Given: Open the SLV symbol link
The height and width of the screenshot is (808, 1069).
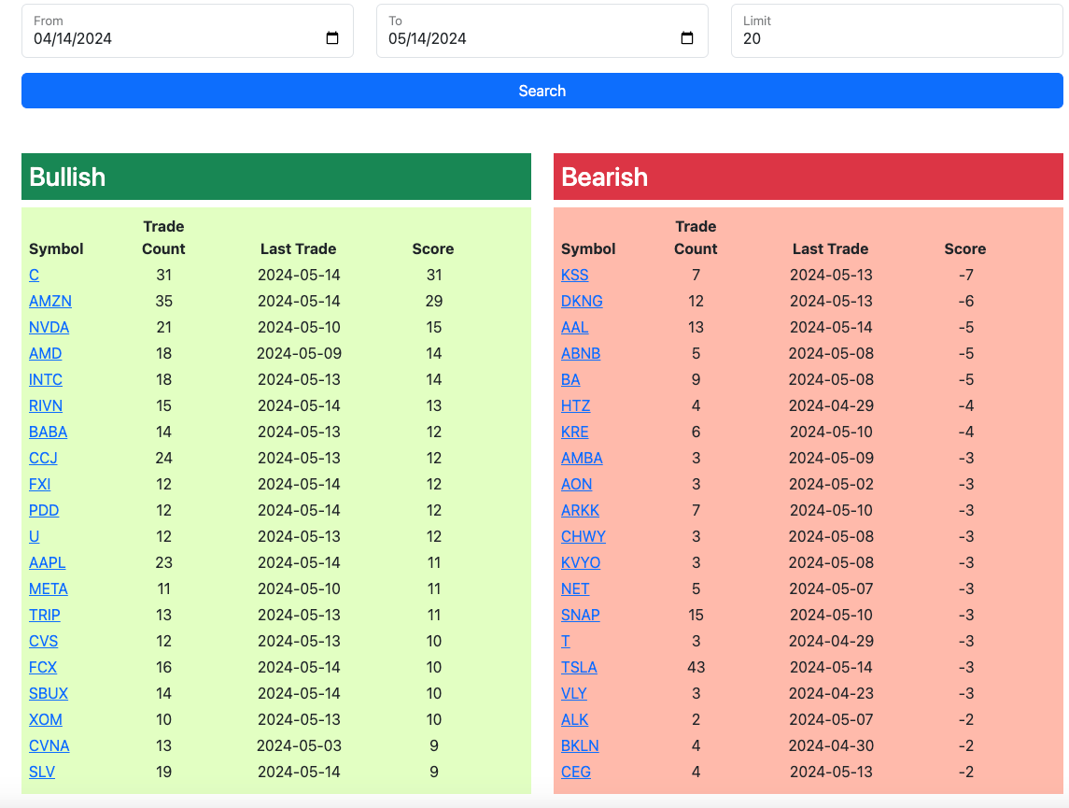Looking at the screenshot, I should pyautogui.click(x=42, y=772).
